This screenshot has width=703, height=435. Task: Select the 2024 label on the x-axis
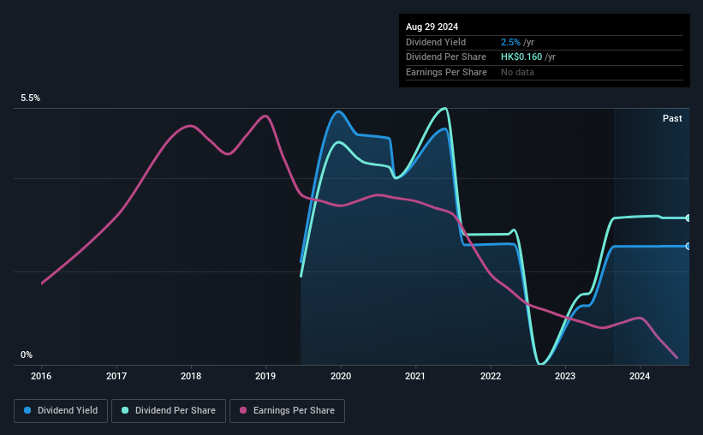[x=640, y=376]
